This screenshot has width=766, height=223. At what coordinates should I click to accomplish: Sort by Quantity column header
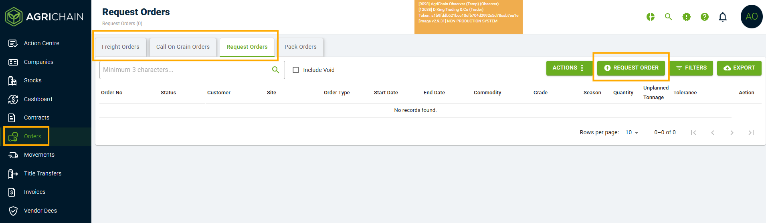[623, 93]
